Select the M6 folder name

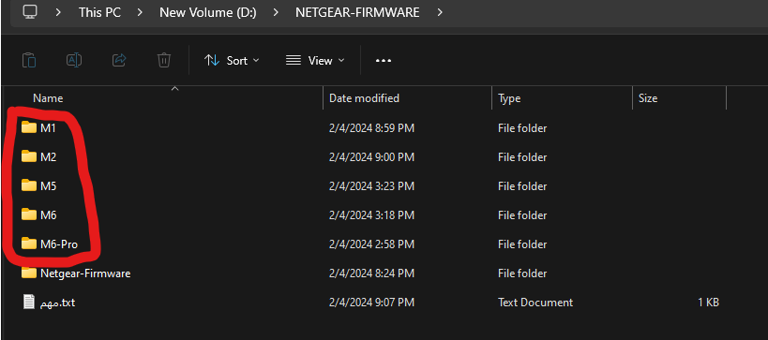pyautogui.click(x=49, y=214)
